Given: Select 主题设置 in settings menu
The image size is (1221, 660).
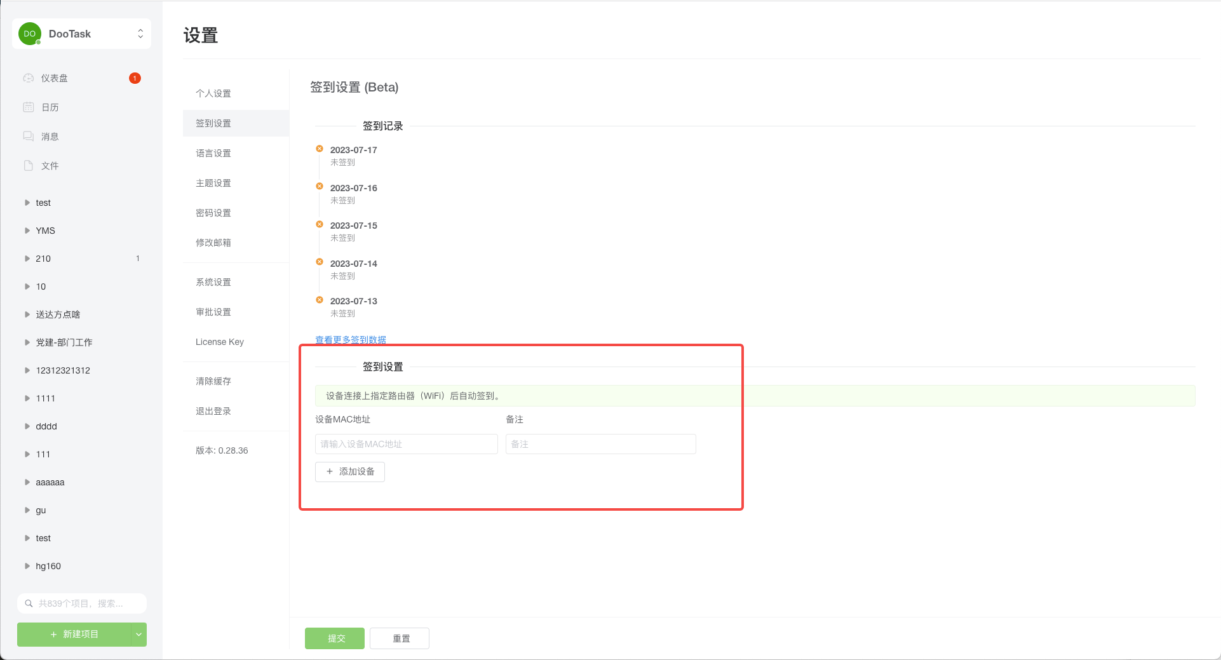Looking at the screenshot, I should [213, 183].
